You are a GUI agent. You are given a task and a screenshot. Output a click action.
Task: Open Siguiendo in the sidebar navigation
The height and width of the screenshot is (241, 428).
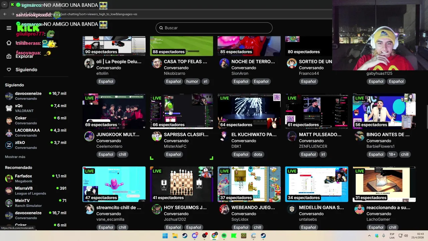[26, 70]
